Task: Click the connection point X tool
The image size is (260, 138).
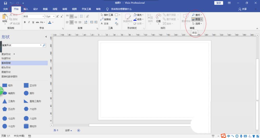Action: (116, 19)
